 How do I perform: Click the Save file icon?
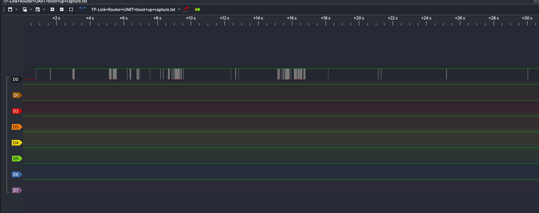[x=37, y=10]
